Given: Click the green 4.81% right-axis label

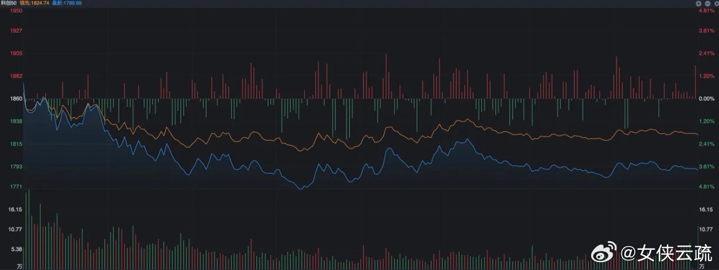Looking at the screenshot, I should coord(707,187).
